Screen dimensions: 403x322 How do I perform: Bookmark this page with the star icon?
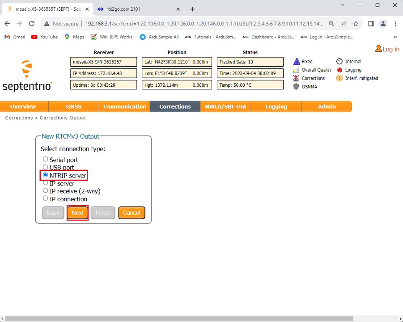(356, 24)
